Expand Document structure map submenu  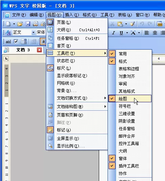[77, 107]
